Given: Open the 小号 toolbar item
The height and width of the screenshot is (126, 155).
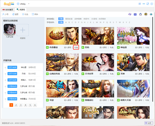Looking at the screenshot, I should (x=5, y=14).
